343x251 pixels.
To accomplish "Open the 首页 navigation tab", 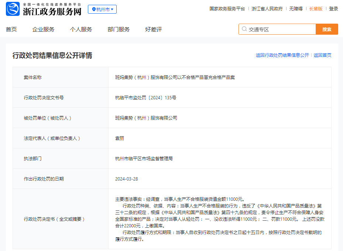I will (11, 30).
